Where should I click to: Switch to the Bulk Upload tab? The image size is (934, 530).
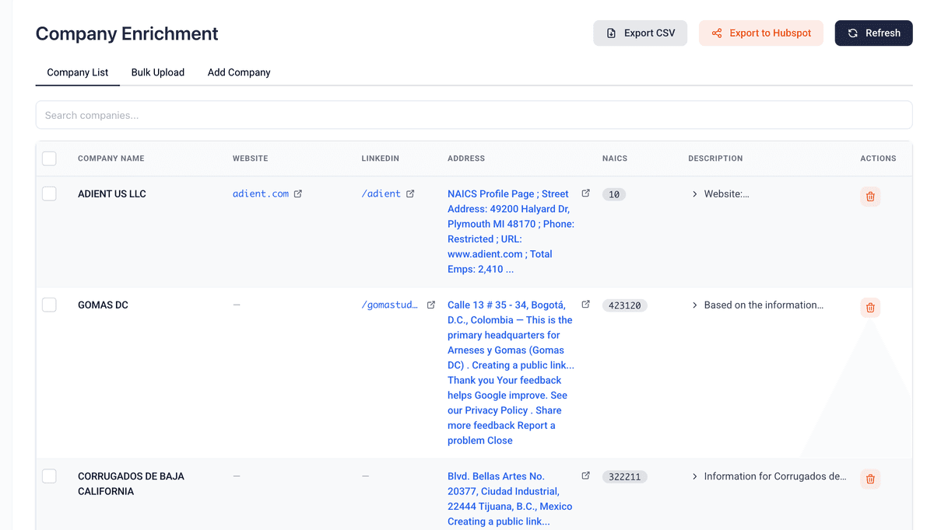tap(158, 72)
